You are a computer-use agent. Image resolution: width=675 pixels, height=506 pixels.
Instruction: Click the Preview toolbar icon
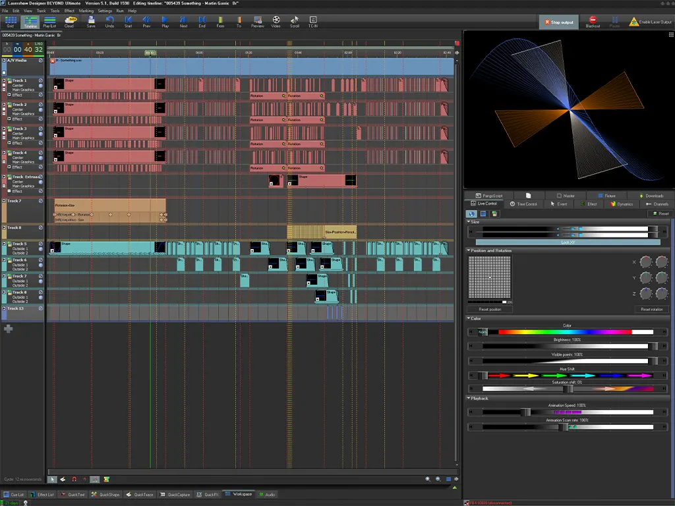[x=258, y=22]
